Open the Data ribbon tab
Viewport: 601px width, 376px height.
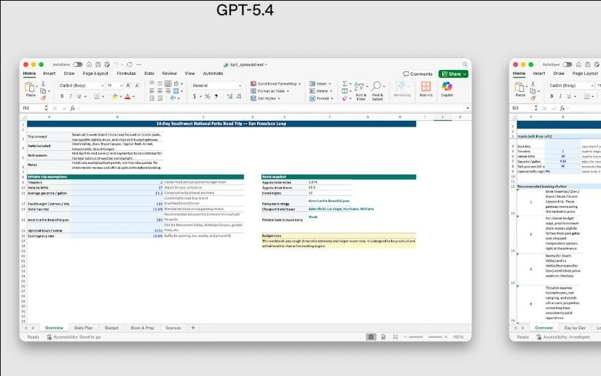(x=149, y=73)
